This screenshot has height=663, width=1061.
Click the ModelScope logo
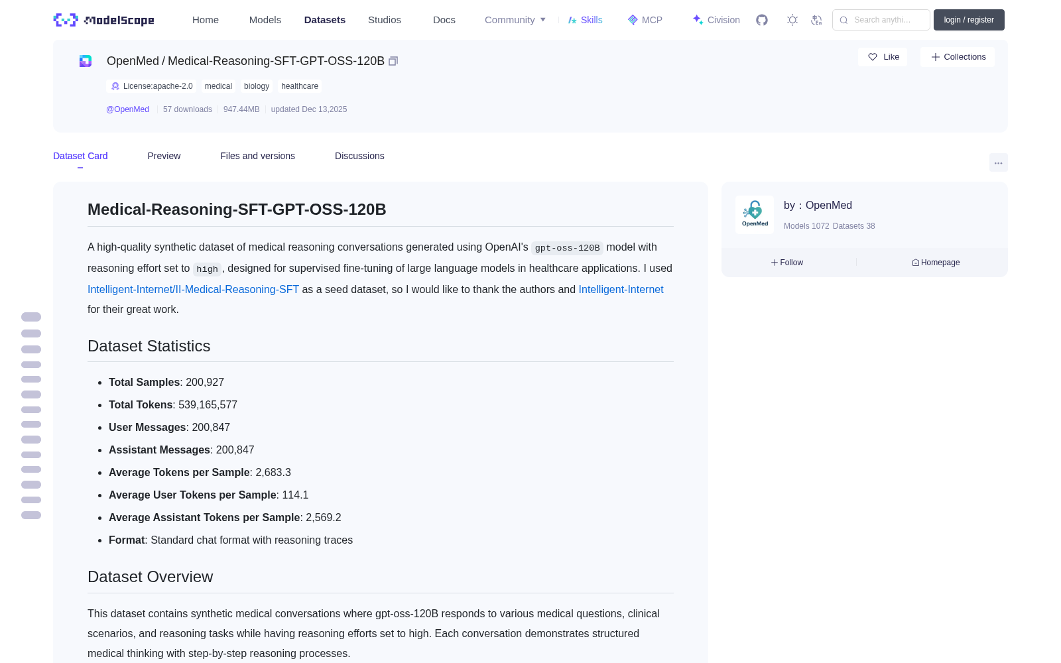[104, 20]
